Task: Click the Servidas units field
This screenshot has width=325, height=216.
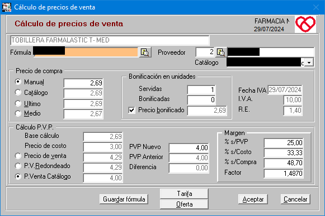Action: click(x=201, y=90)
